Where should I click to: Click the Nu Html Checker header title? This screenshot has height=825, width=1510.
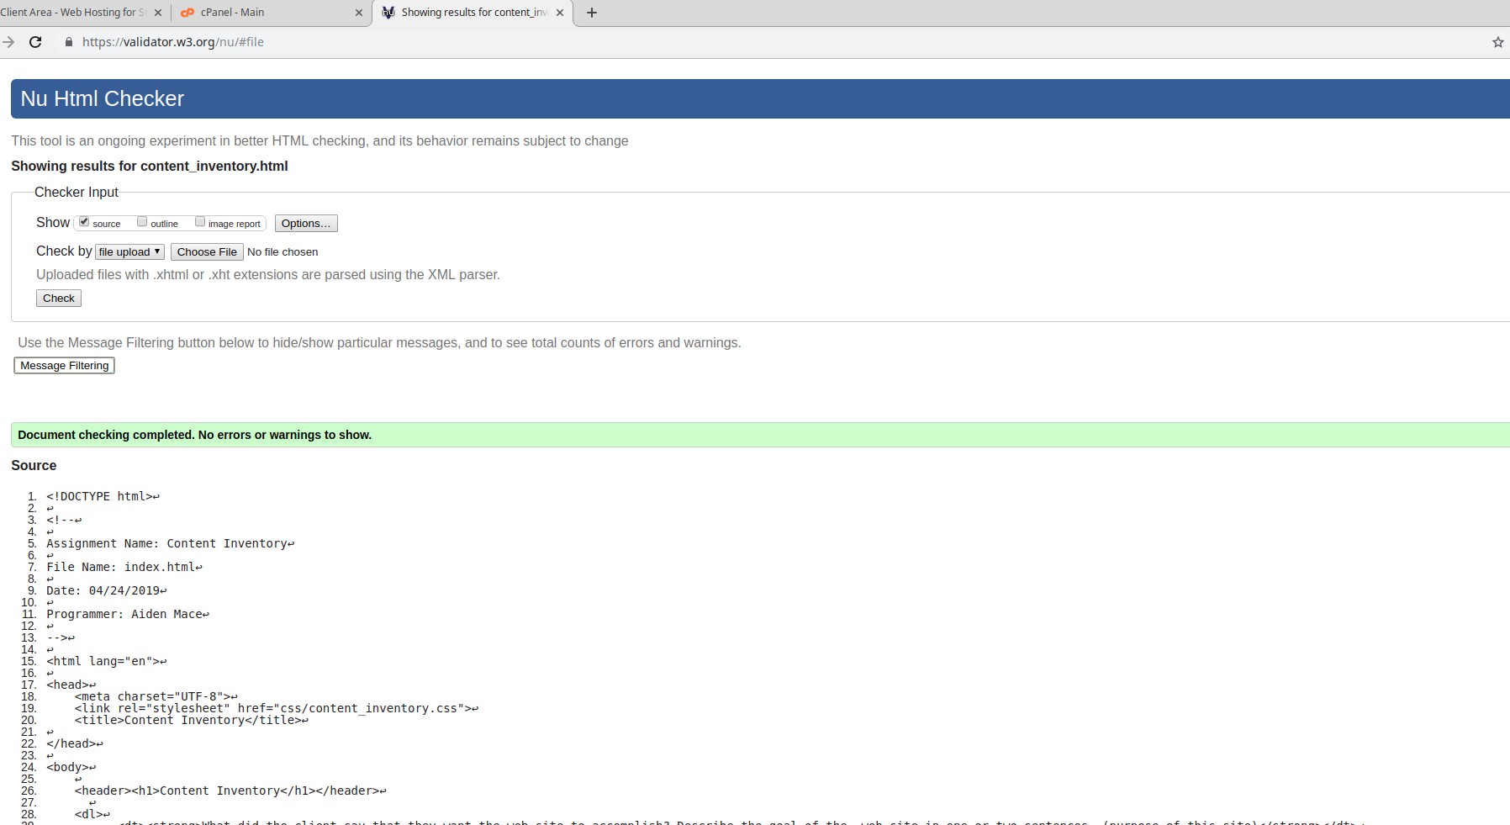tap(102, 98)
